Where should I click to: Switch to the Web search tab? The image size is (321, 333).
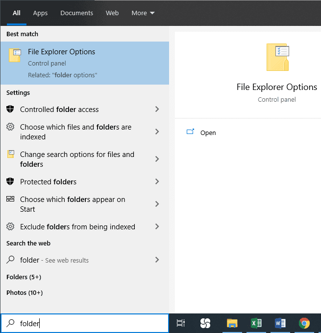pyautogui.click(x=112, y=13)
